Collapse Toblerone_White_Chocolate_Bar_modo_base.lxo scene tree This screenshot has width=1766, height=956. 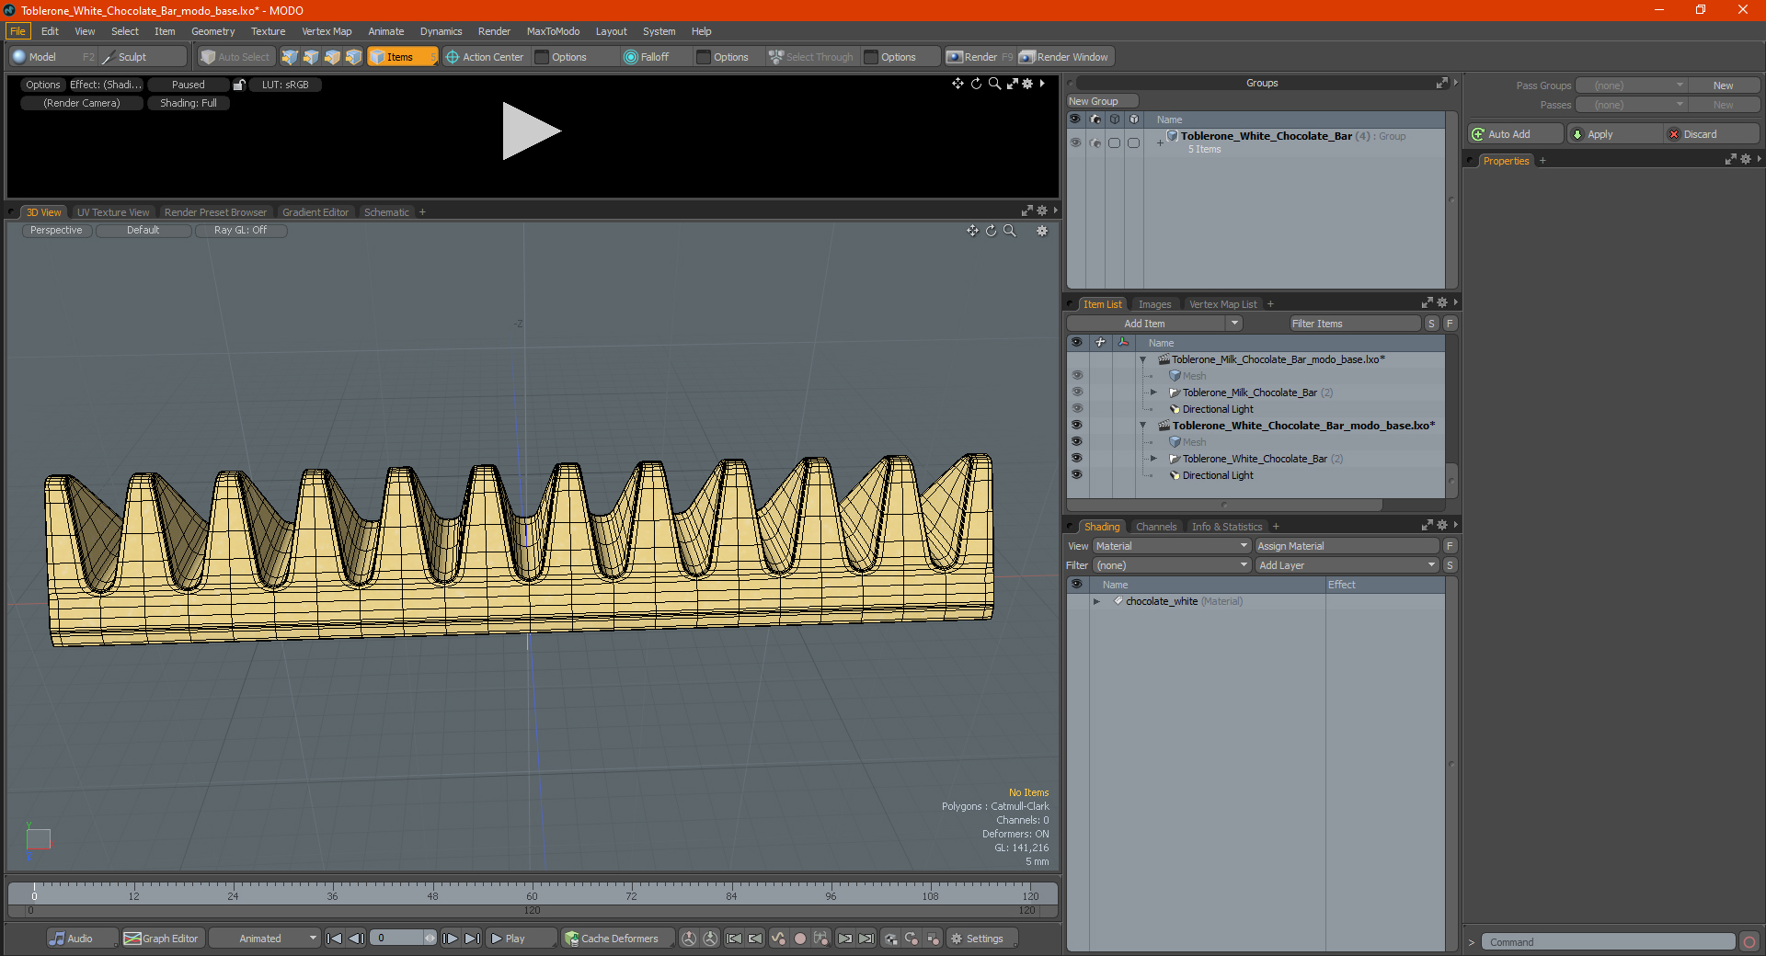click(1143, 426)
